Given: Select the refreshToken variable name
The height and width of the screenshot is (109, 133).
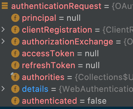Looking at the screenshot, I should (x=48, y=65).
